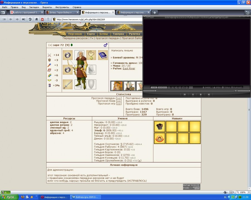Image resolution: width=251 pixels, height=200 pixels.
Task: Open the Справка menu
Action: [x=77, y=7]
